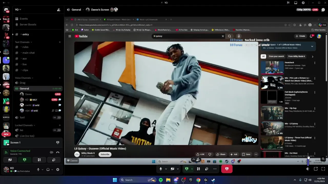
Task: Toggle screen share in the stream control bar
Action: [187, 169]
